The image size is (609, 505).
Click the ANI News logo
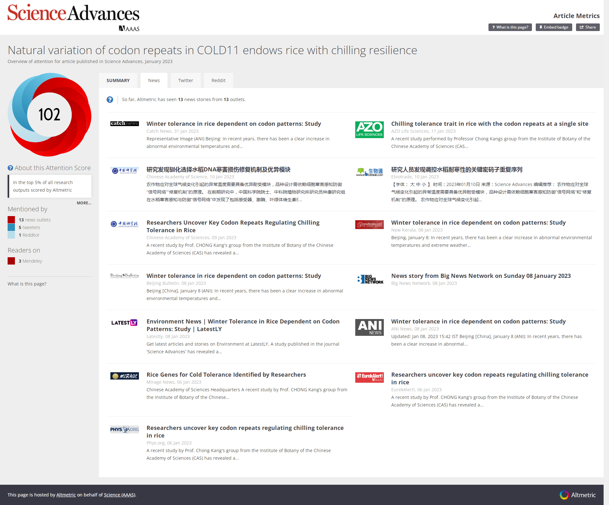pos(369,327)
